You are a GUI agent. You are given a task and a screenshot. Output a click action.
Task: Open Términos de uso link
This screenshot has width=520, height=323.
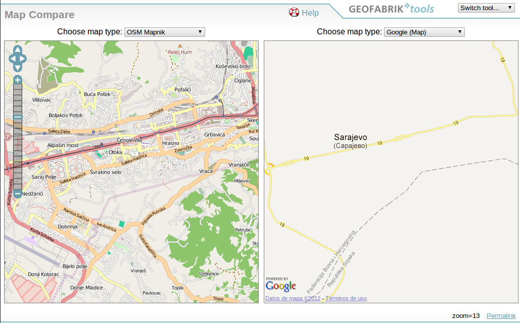pos(346,298)
